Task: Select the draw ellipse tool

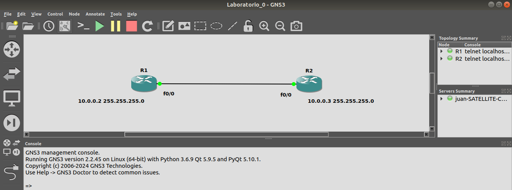Action: [216, 26]
